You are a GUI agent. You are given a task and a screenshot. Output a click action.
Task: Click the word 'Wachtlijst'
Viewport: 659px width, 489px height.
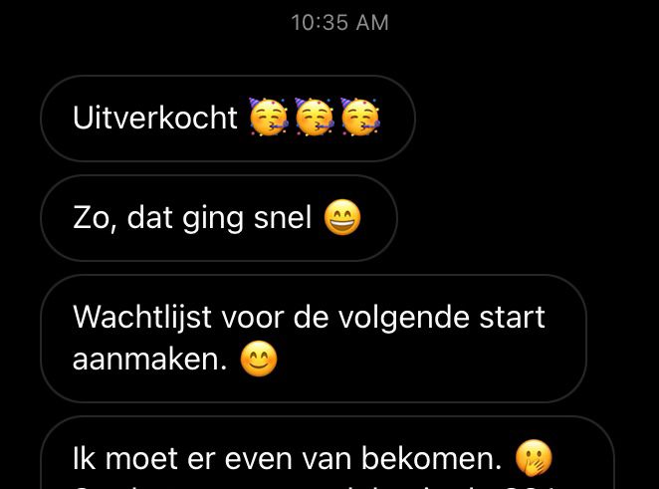tap(142, 317)
